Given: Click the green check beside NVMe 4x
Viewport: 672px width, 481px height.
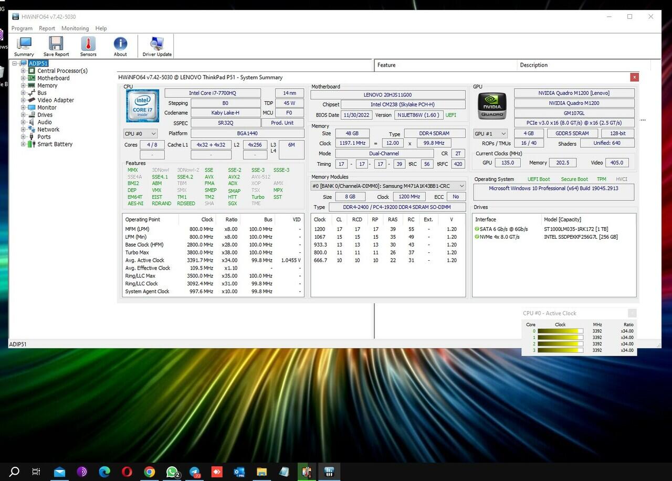Looking at the screenshot, I should click(477, 237).
